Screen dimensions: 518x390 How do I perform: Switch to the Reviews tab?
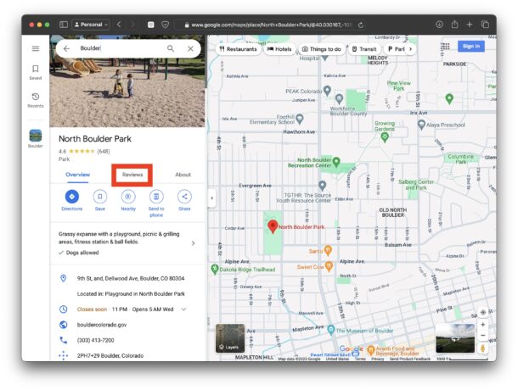[132, 175]
